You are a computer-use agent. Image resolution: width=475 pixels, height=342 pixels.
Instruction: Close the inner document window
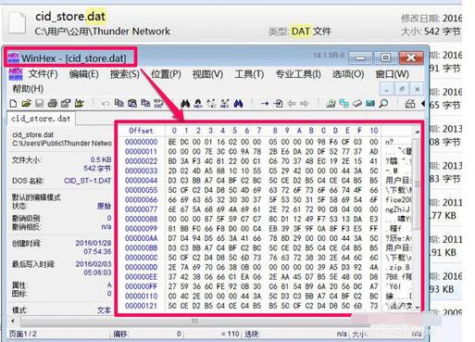point(418,89)
